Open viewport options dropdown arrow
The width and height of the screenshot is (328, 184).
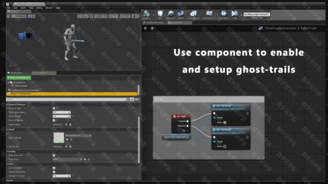[8, 16]
